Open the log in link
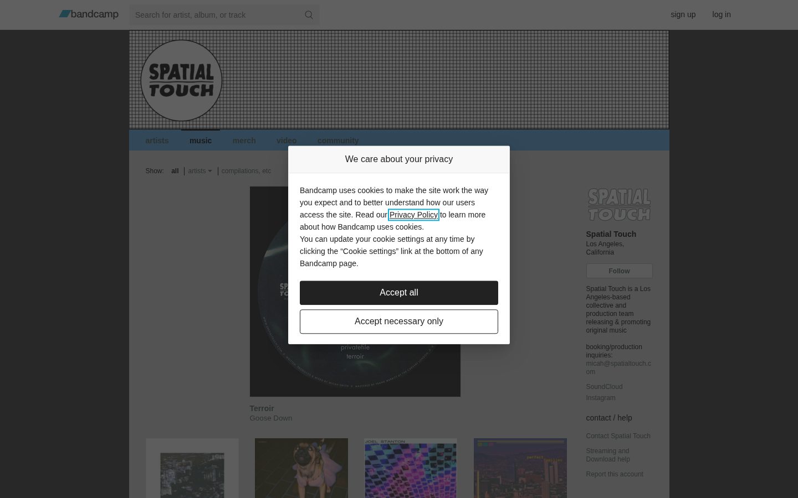 (x=722, y=14)
